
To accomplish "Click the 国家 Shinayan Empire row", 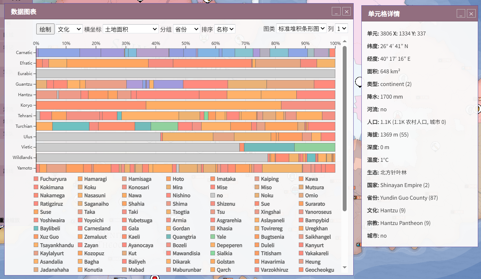I will 398,185.
